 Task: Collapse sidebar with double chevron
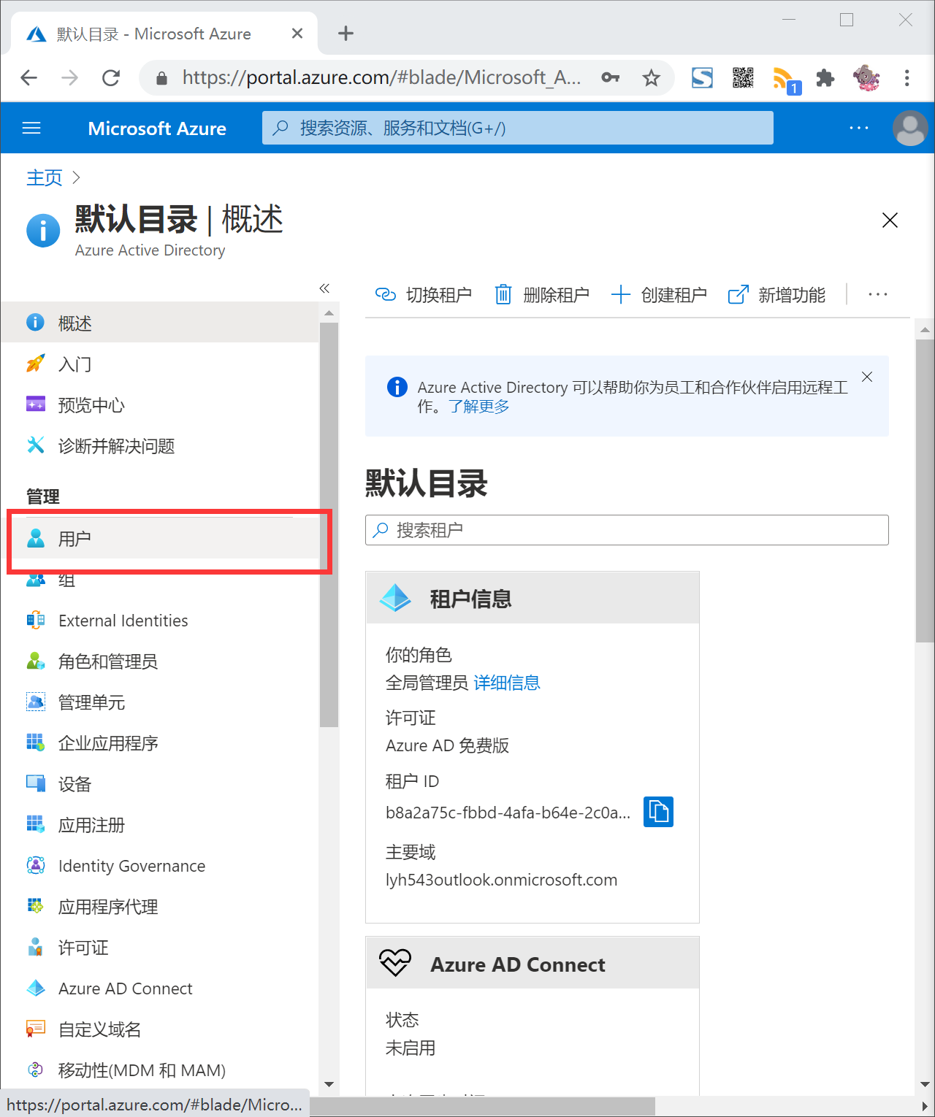coord(324,288)
